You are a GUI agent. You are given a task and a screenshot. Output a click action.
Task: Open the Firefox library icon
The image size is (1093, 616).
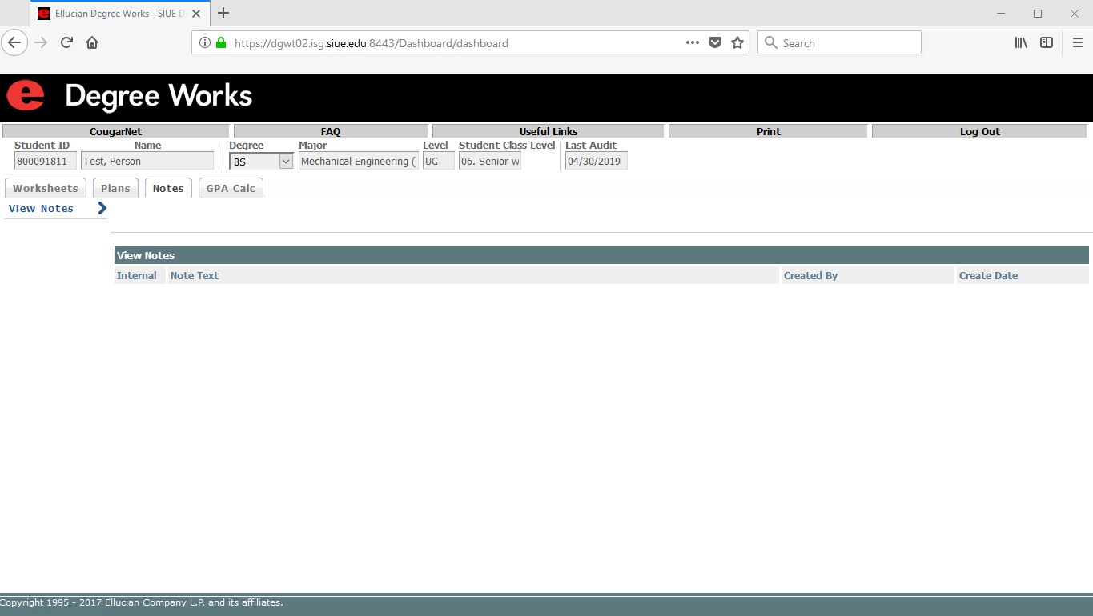tap(1021, 43)
